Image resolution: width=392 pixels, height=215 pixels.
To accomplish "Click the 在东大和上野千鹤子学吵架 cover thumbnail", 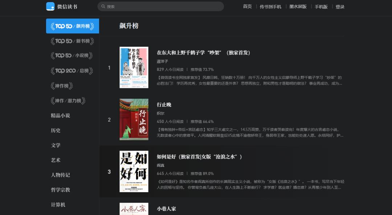I will click(x=134, y=67).
